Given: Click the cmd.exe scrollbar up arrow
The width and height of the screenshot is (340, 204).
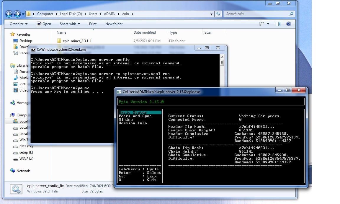Looking at the screenshot, I should click(x=222, y=57).
